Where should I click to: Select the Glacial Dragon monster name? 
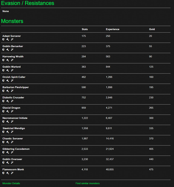(11, 108)
